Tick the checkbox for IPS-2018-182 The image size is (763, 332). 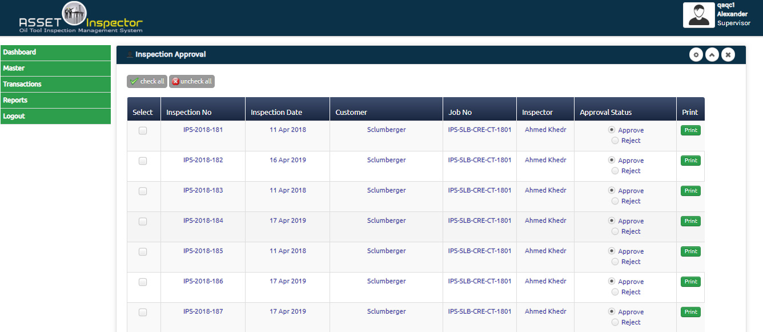[x=143, y=161]
